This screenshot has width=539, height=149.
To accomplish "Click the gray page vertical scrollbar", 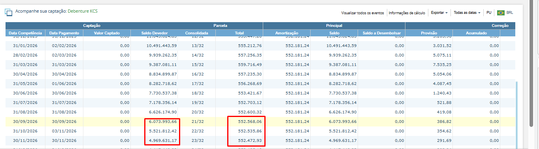I will [531, 63].
